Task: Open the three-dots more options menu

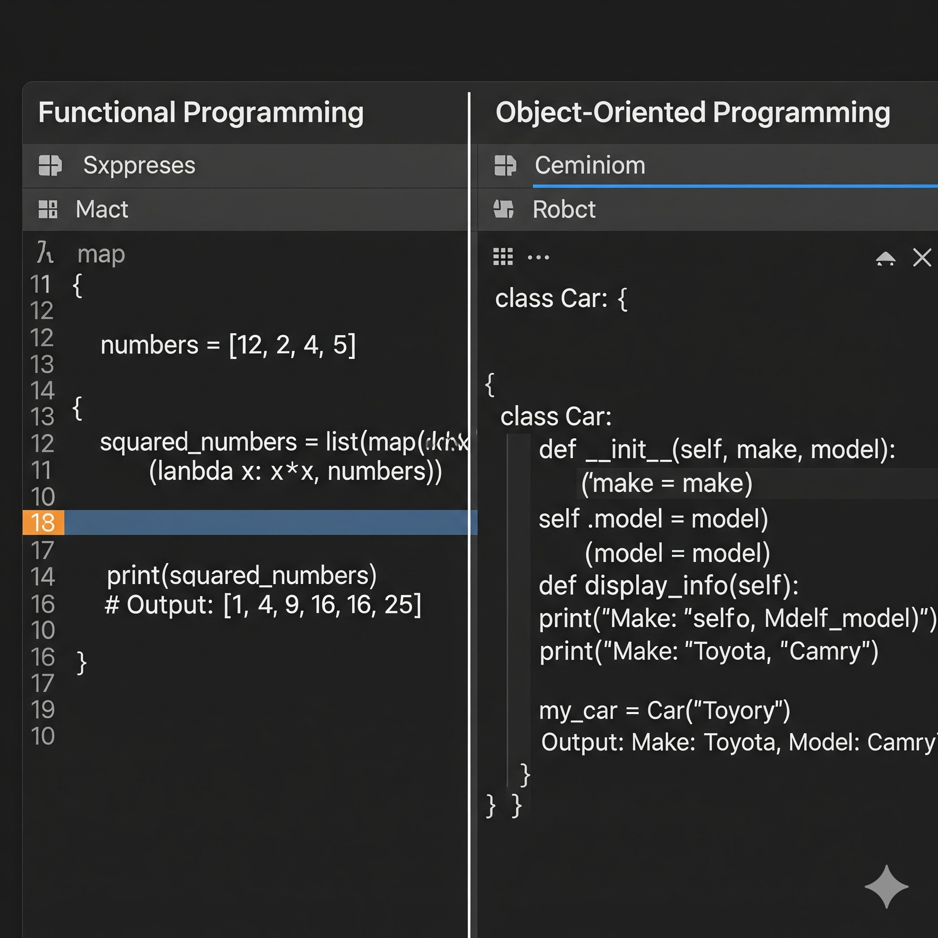Action: click(538, 257)
